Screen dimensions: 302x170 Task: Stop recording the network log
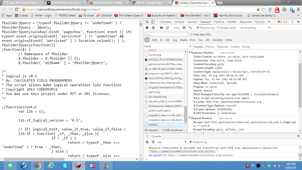(x=147, y=28)
